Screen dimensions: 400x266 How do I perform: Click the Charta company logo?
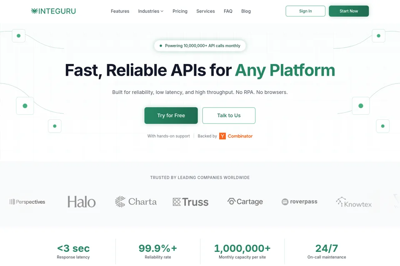(136, 202)
